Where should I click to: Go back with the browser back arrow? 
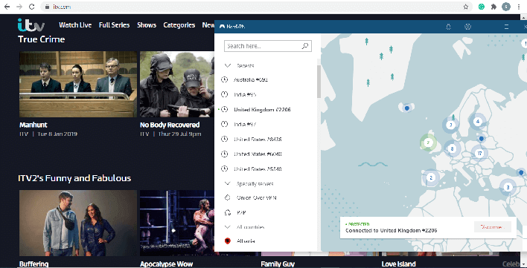7,7
